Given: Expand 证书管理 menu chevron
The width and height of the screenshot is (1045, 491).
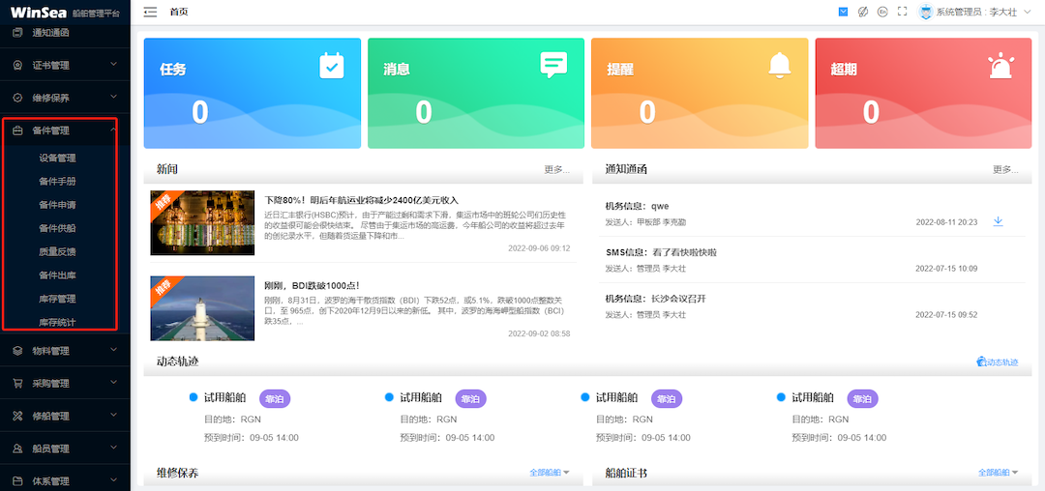Looking at the screenshot, I should click(113, 65).
